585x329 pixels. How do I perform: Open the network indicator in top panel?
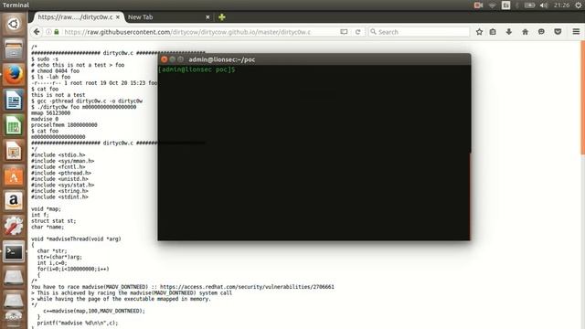[x=493, y=5]
